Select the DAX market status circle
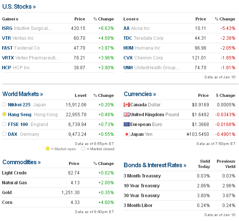 [x=5, y=134]
